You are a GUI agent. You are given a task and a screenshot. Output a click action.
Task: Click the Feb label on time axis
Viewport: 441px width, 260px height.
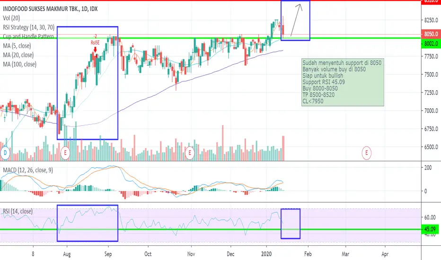pyautogui.click(x=308, y=254)
